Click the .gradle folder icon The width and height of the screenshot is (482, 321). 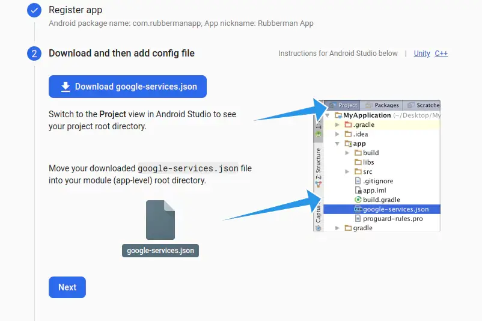pos(348,124)
